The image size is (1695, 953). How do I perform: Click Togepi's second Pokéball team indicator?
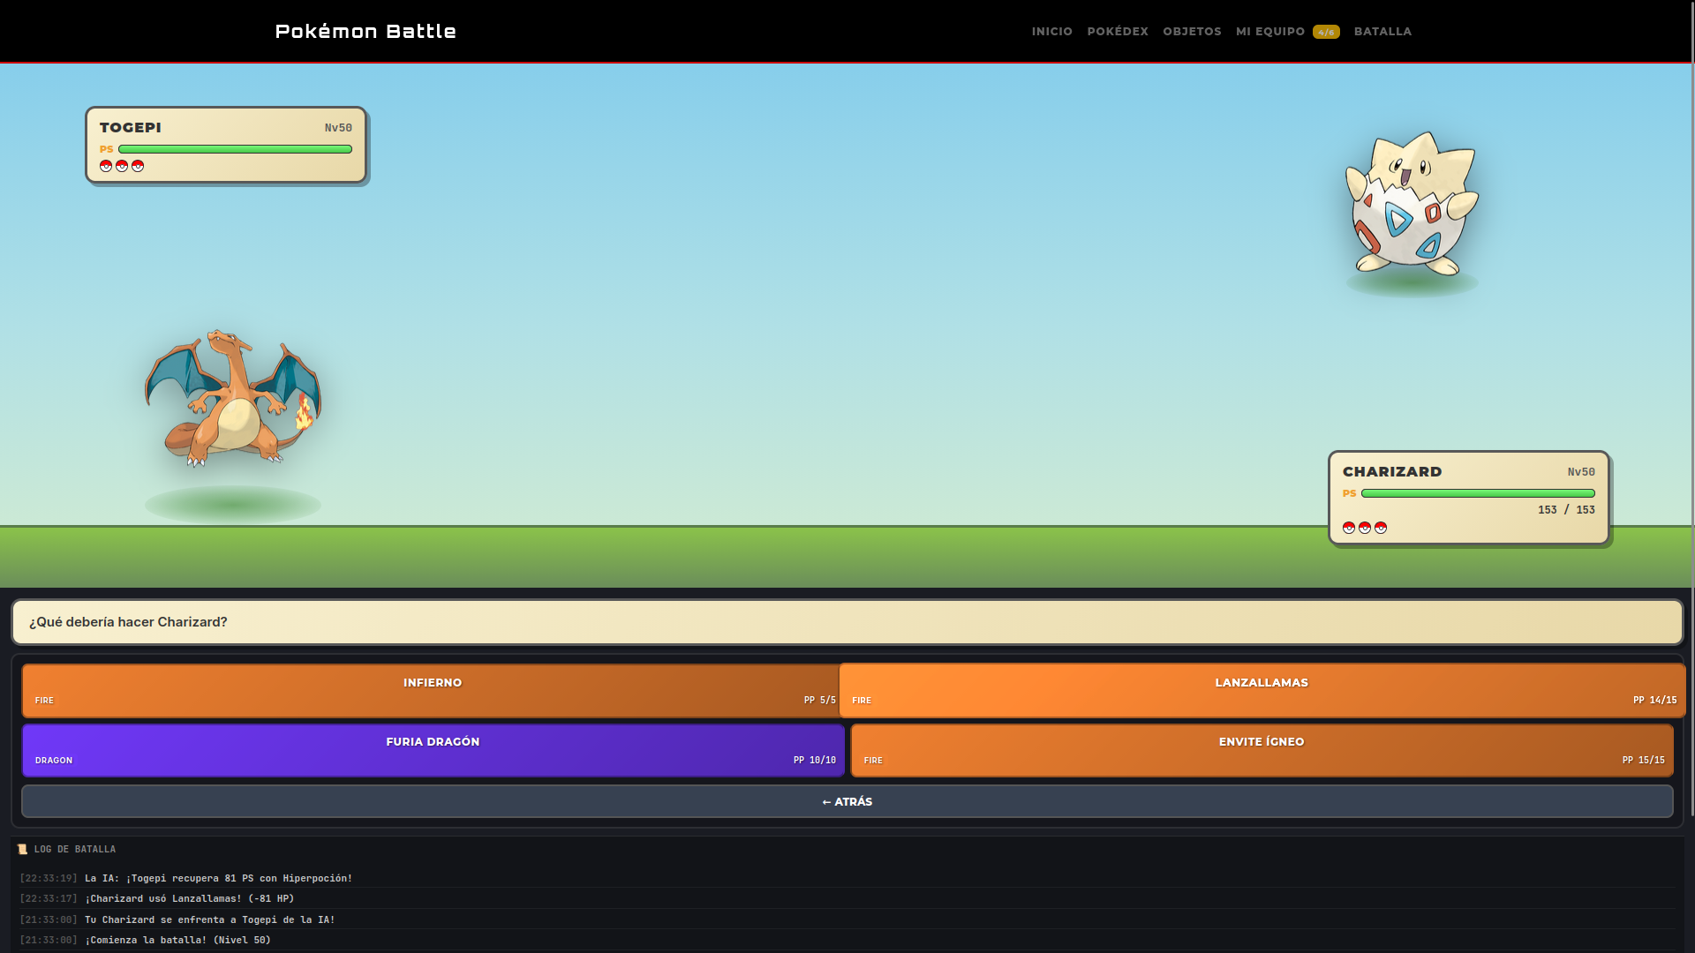[x=122, y=166]
